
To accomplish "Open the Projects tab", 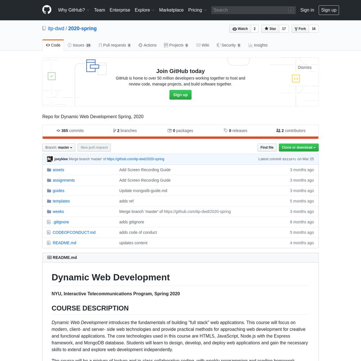I will [x=176, y=45].
